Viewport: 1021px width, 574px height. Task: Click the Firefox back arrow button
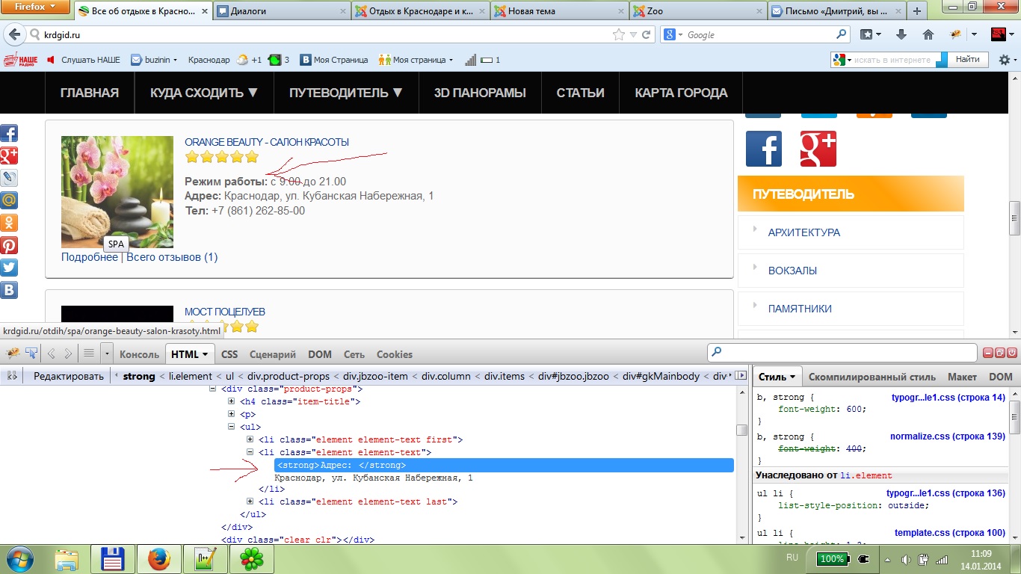(x=13, y=34)
